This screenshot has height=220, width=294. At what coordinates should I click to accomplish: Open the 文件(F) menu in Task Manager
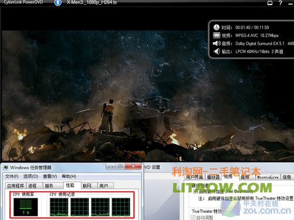point(12,177)
